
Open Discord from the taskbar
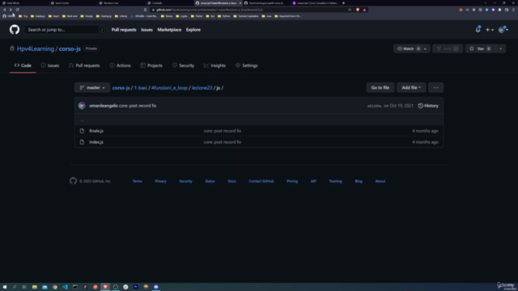coord(156,287)
